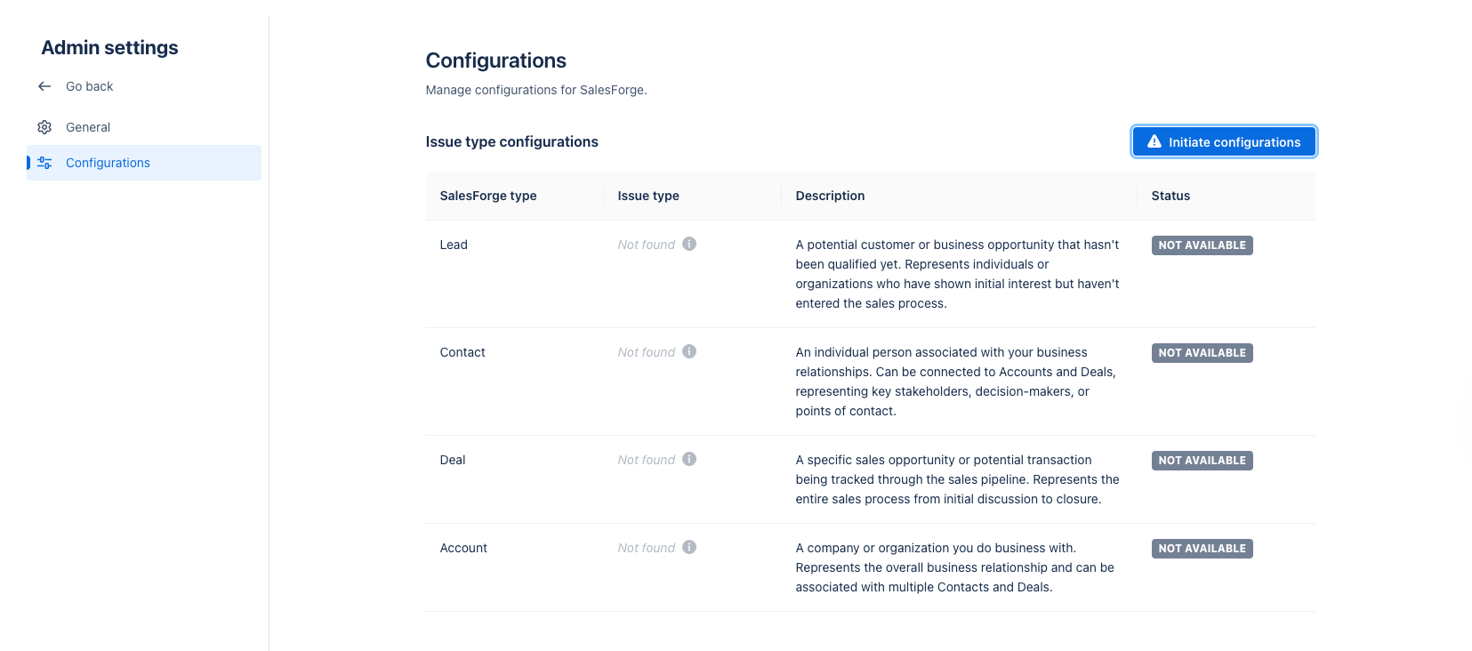Click the NOT AVAILABLE badge for Lead
Image resolution: width=1472 pixels, height=651 pixels.
[1202, 245]
